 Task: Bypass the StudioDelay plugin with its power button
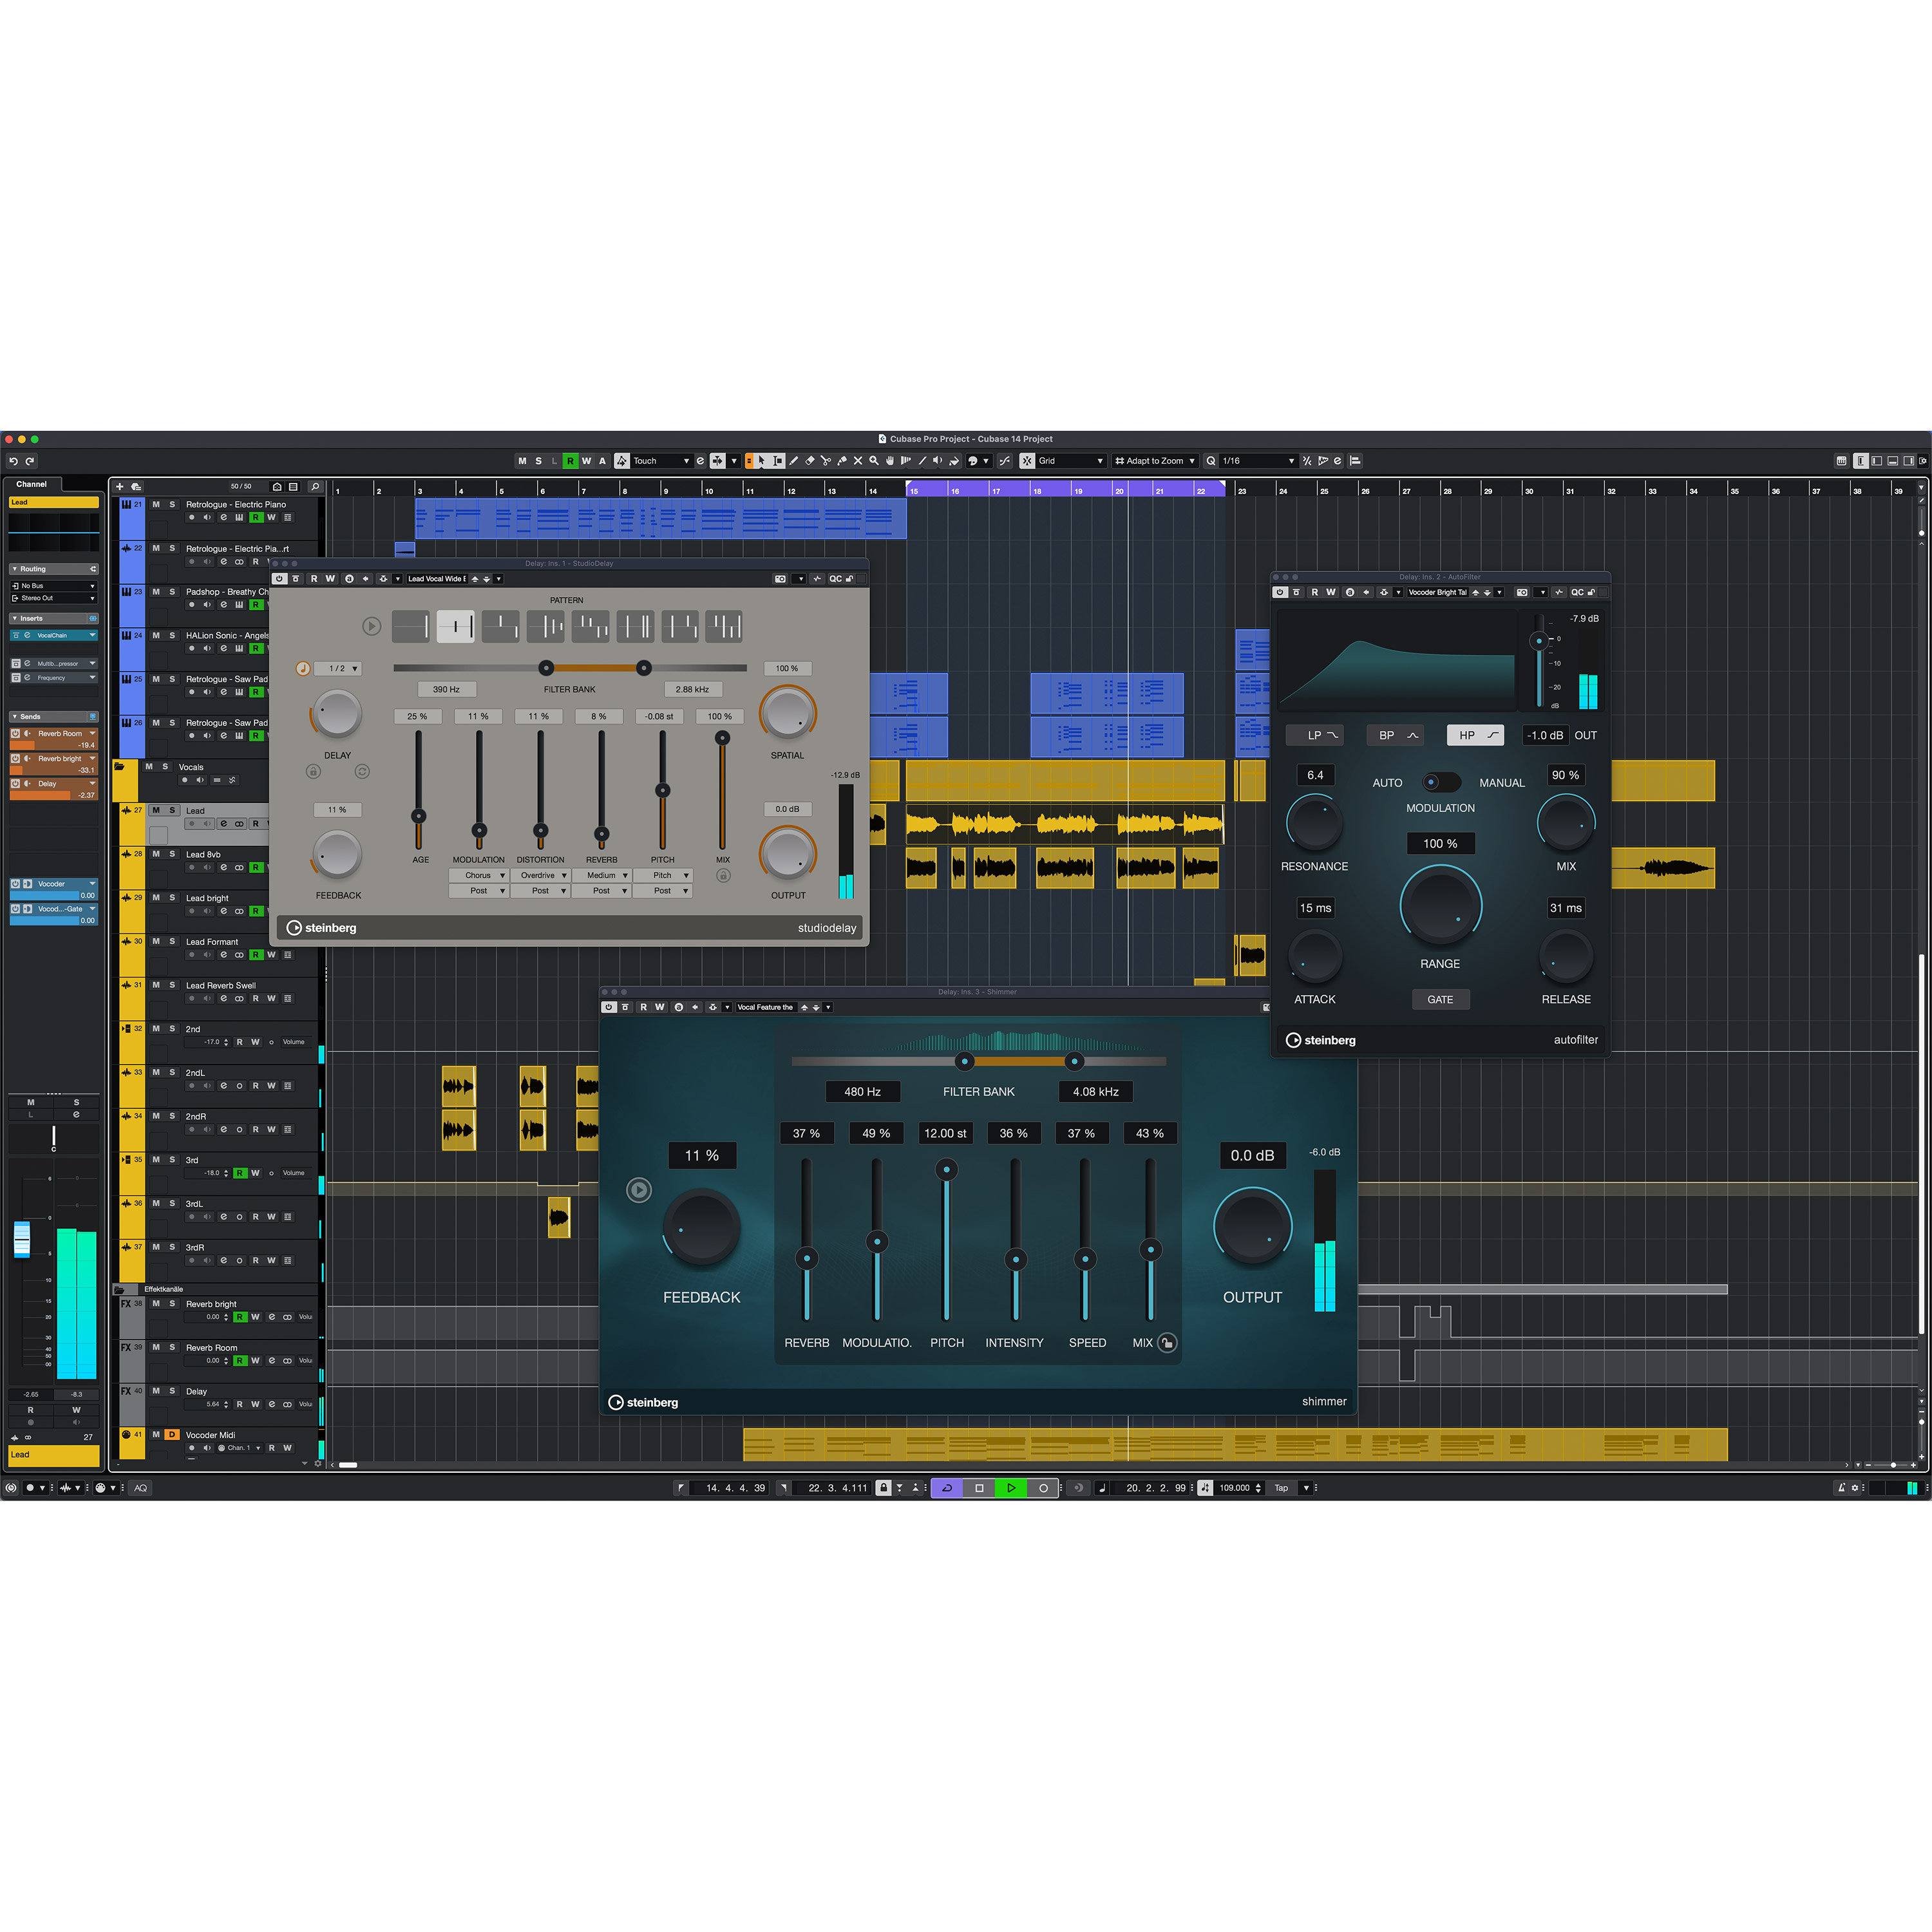tap(280, 578)
